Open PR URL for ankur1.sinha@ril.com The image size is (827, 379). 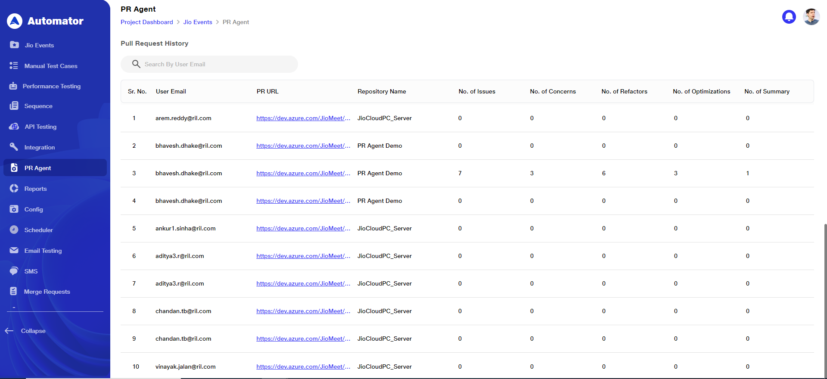point(303,228)
